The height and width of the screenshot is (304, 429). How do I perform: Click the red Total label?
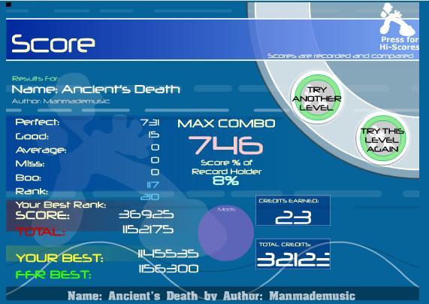click(41, 232)
